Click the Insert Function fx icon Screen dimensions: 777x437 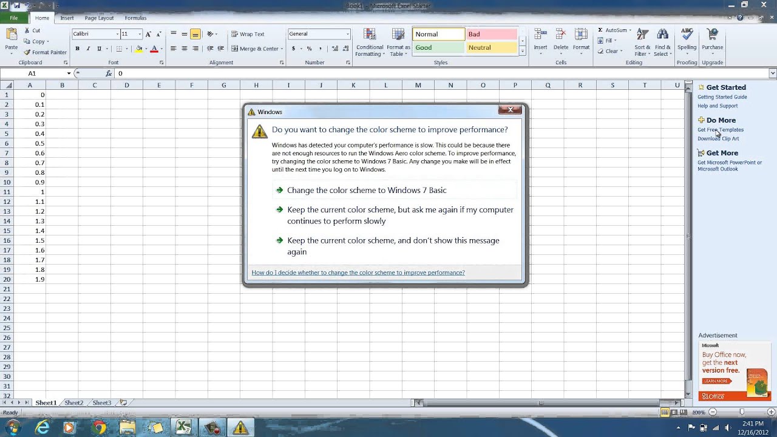pos(109,73)
